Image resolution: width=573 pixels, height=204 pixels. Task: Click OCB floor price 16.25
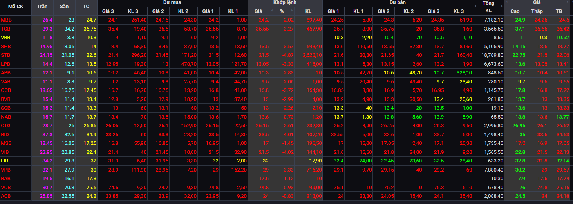(x=68, y=90)
